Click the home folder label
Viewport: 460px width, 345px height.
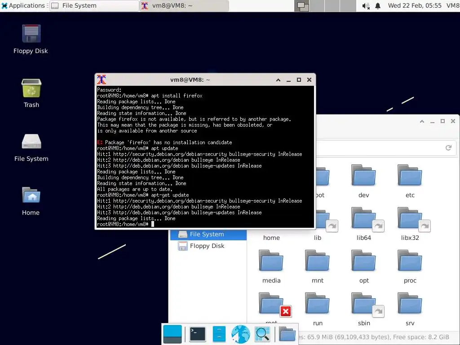tap(271, 238)
